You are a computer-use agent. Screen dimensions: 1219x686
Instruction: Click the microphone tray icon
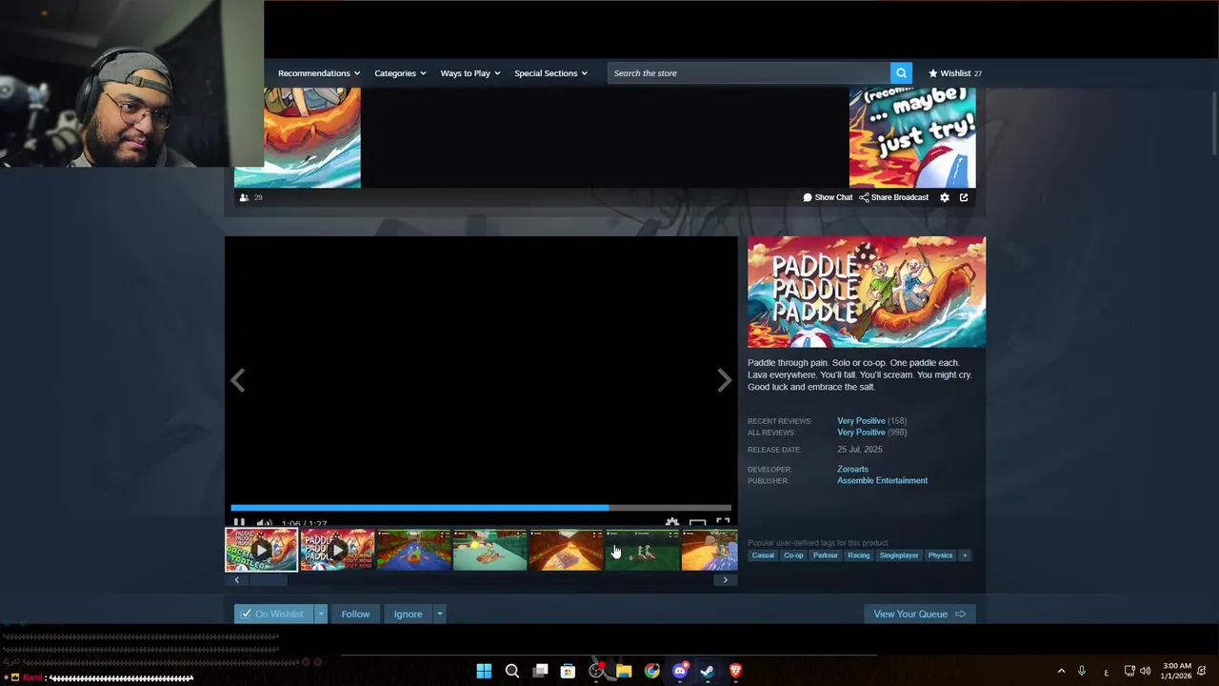1082,671
